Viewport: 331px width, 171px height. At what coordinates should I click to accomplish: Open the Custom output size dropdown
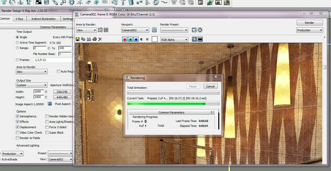tap(32, 85)
